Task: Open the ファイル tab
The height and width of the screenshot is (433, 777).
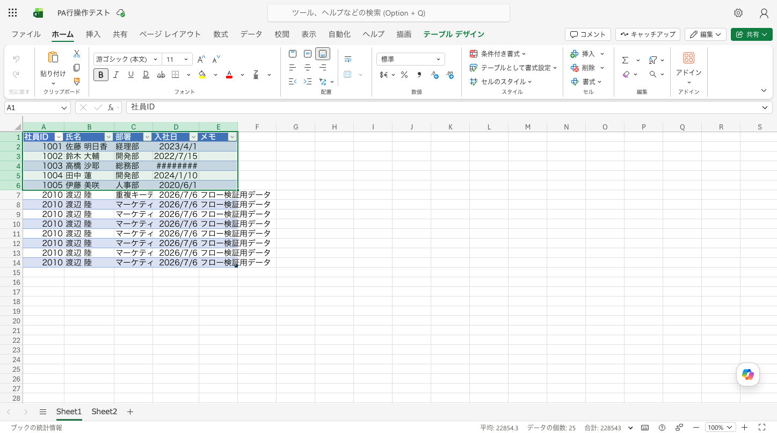Action: [x=26, y=34]
